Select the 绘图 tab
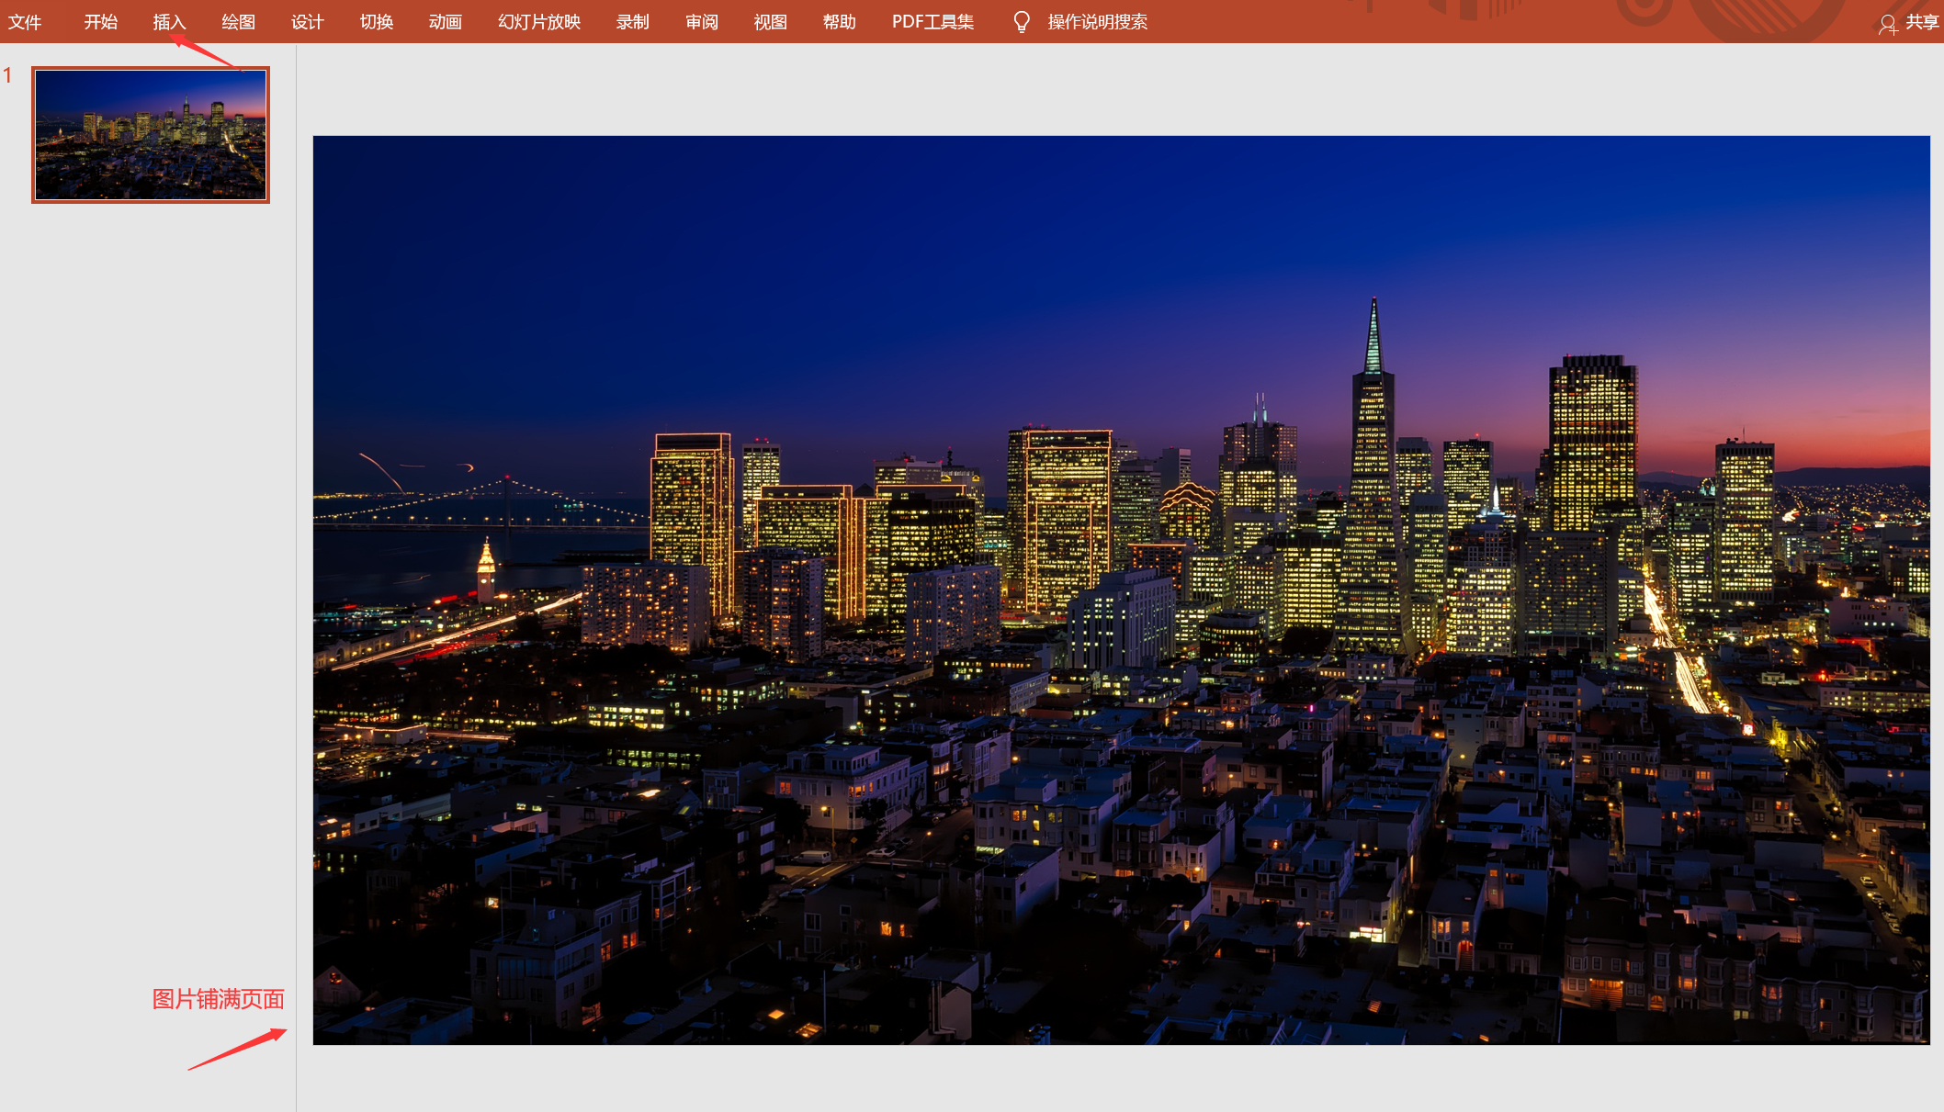 click(238, 22)
